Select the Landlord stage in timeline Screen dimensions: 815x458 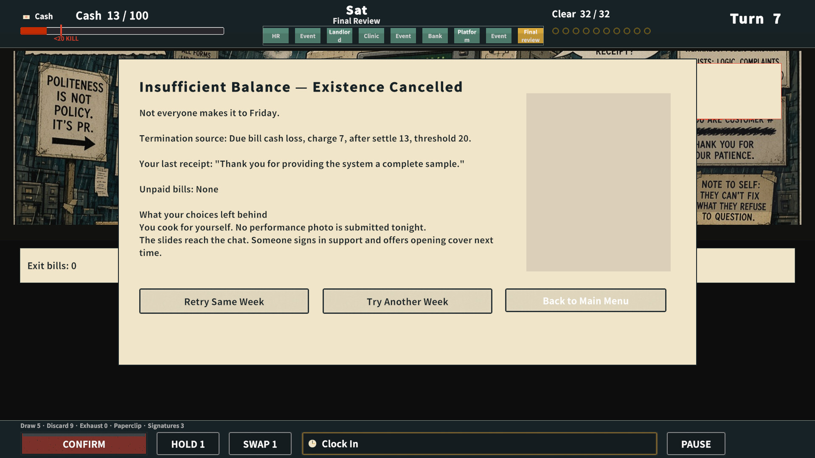[x=340, y=36]
